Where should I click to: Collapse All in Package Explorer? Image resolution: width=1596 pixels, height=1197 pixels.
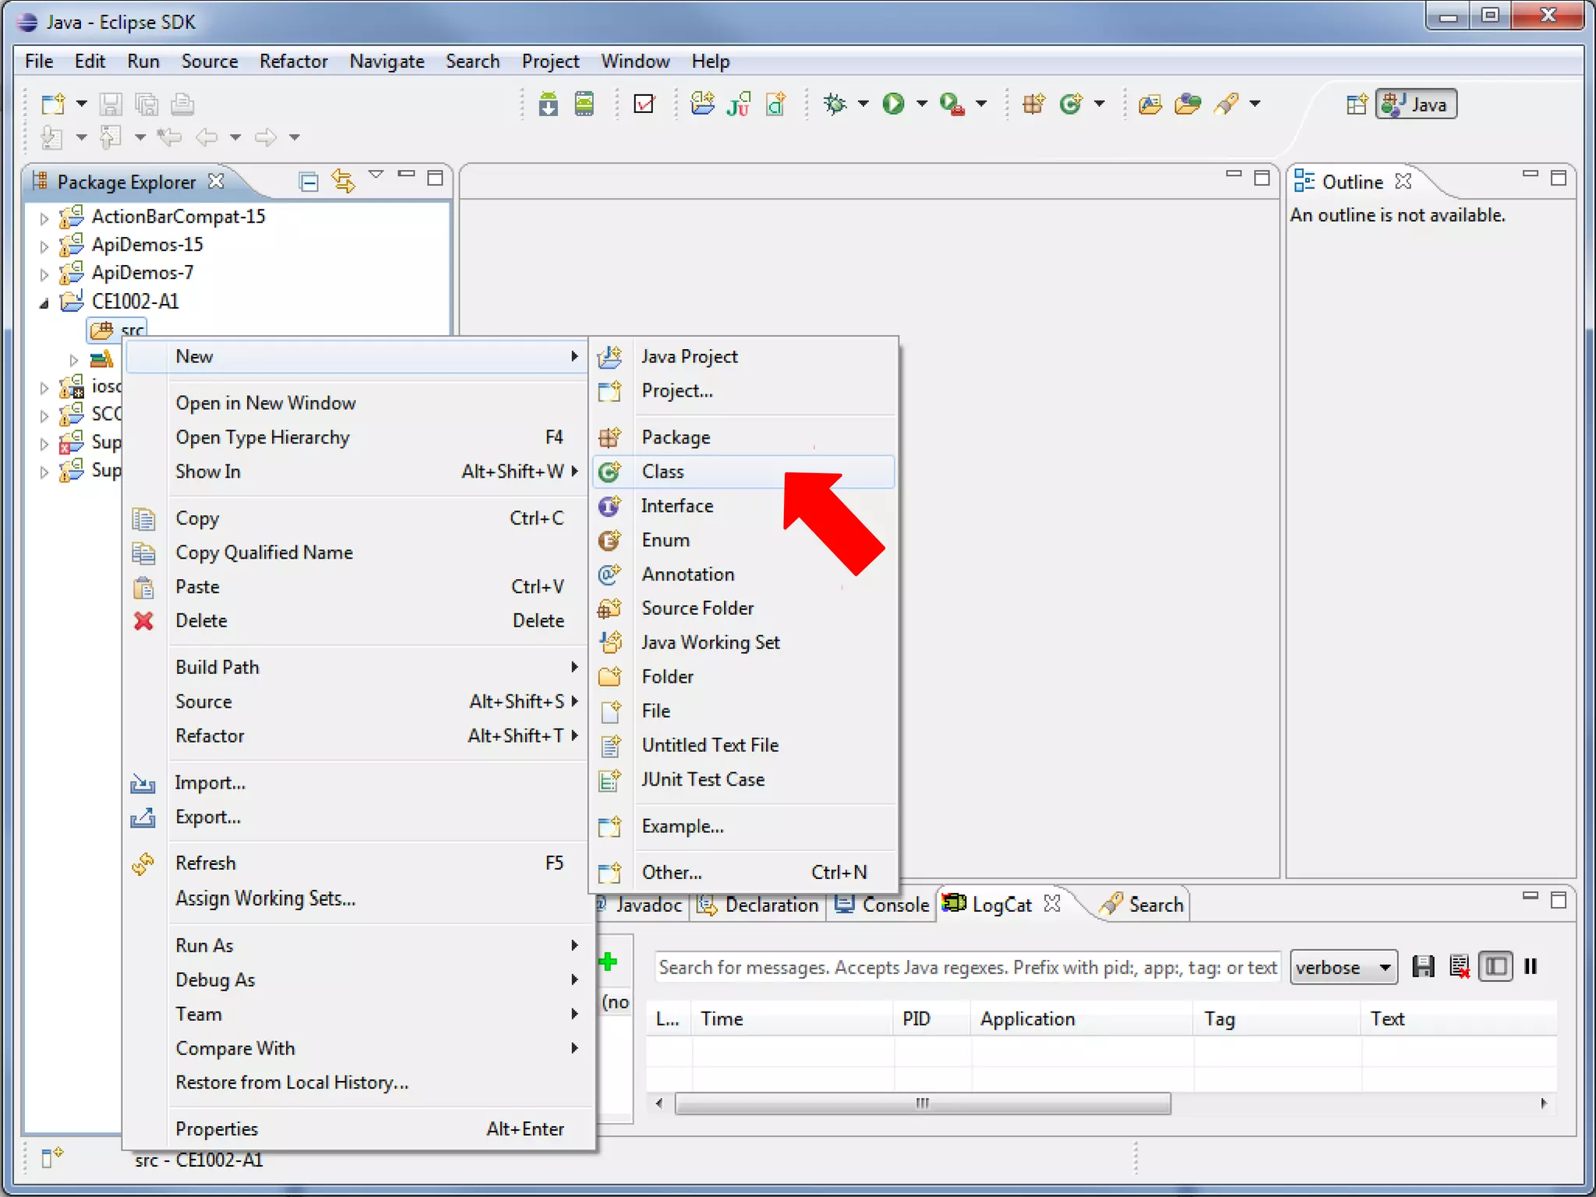point(309,182)
